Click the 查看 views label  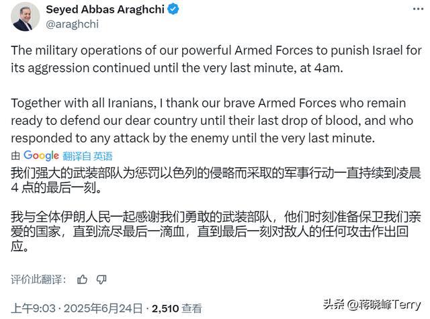[x=191, y=308]
